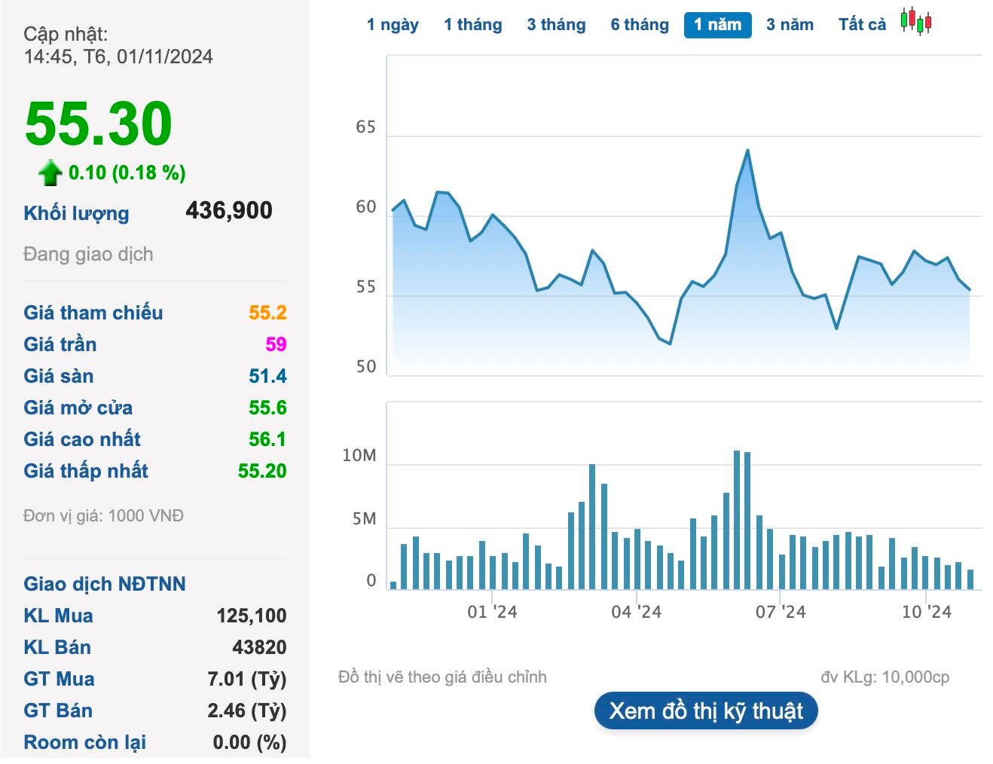Choose the 6 tháng time range

(x=640, y=25)
